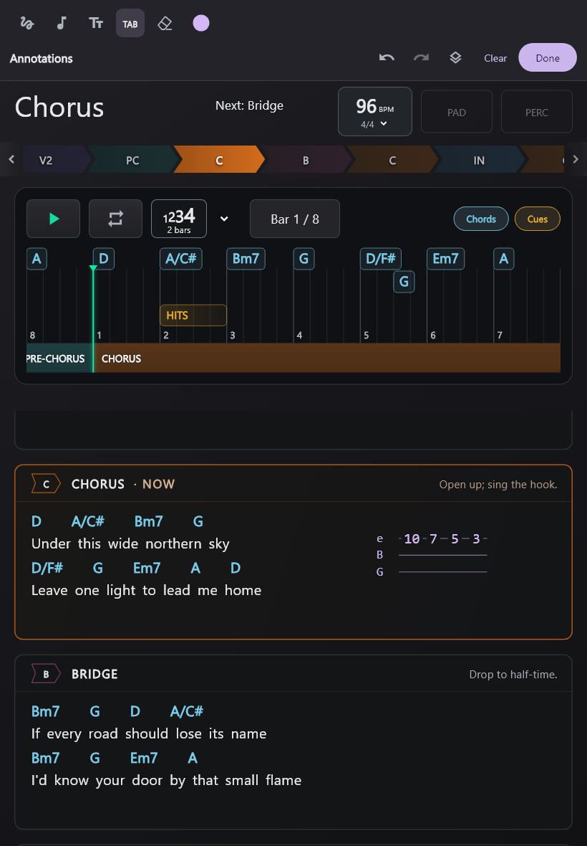
Task: Click the C badge in the Chorus card
Action: click(x=47, y=484)
